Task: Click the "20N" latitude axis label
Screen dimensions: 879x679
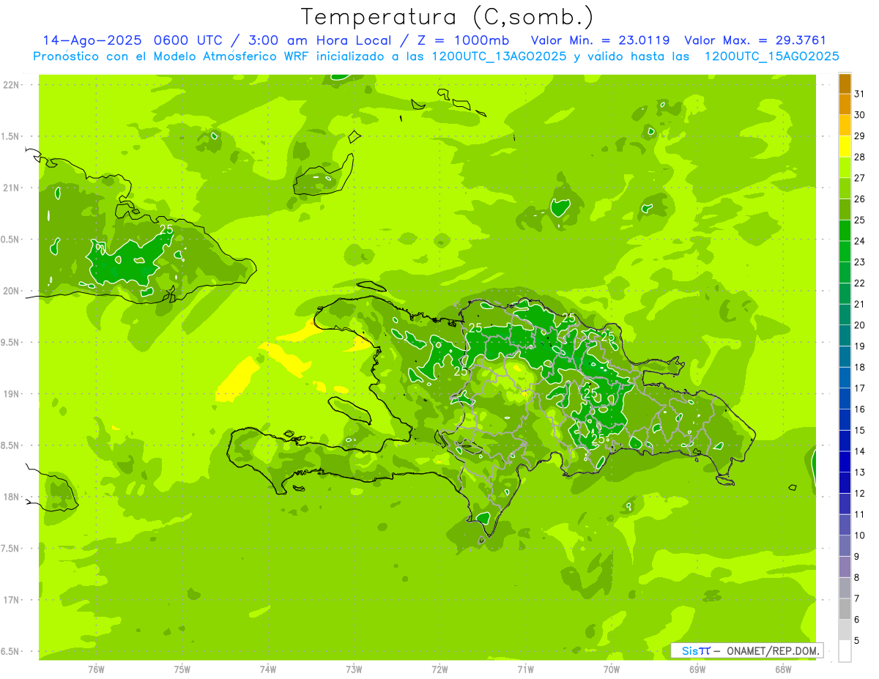Action: (x=12, y=291)
